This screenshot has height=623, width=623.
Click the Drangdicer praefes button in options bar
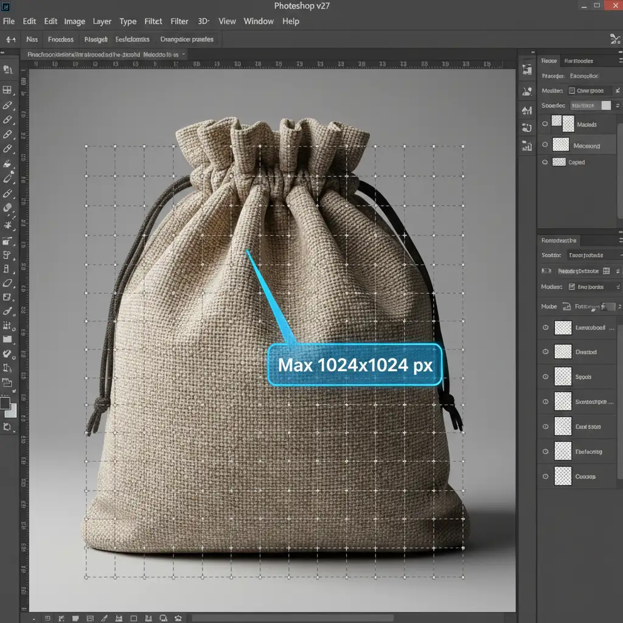186,40
